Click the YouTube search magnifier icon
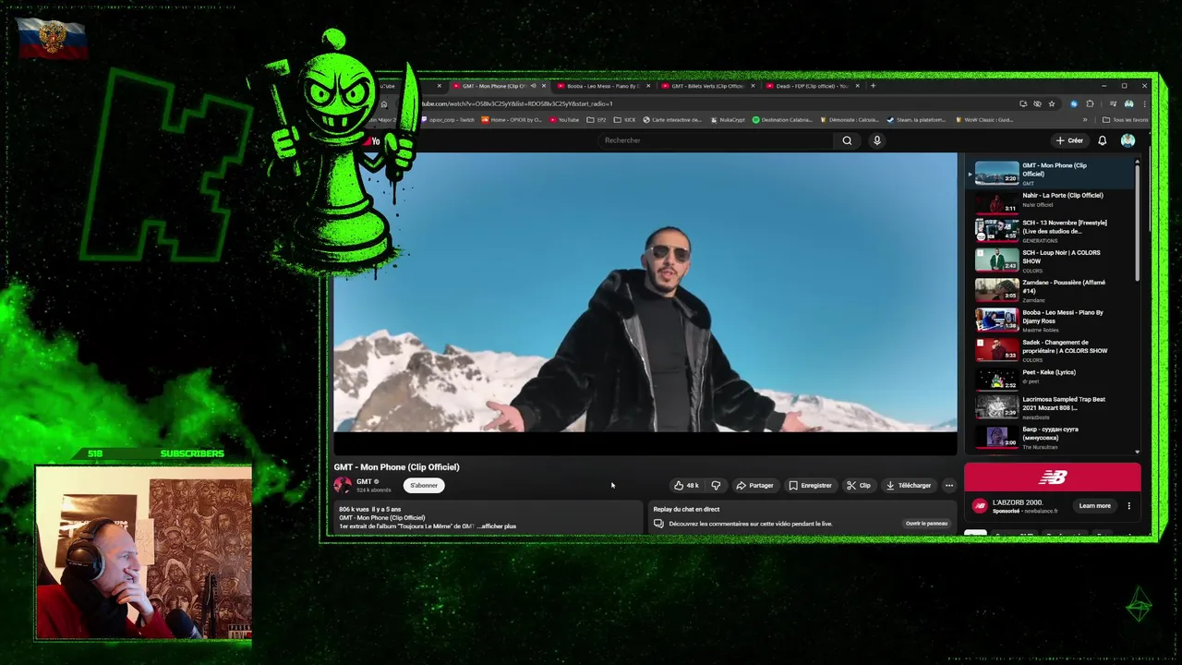 click(x=847, y=140)
